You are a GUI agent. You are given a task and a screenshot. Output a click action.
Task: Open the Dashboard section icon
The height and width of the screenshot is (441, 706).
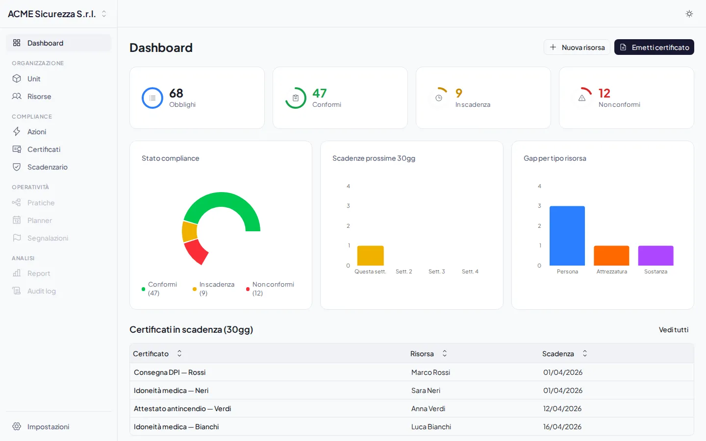tap(17, 43)
